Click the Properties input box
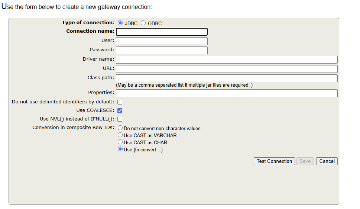Screen dimensions: 360x209 (227, 93)
